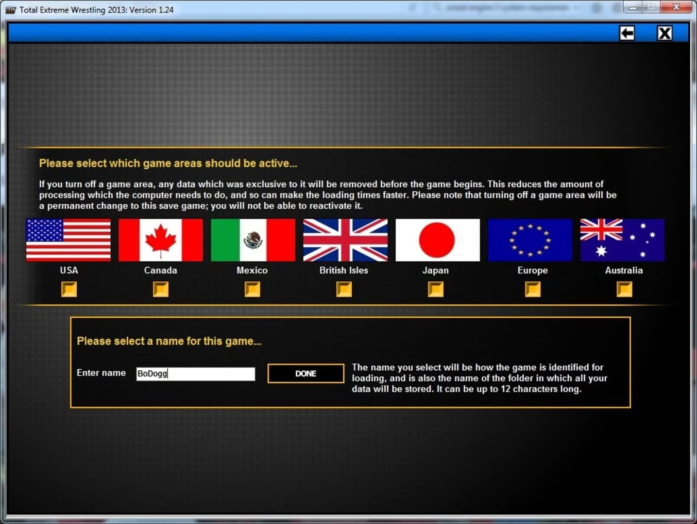Select the British Isles flag

click(x=345, y=240)
